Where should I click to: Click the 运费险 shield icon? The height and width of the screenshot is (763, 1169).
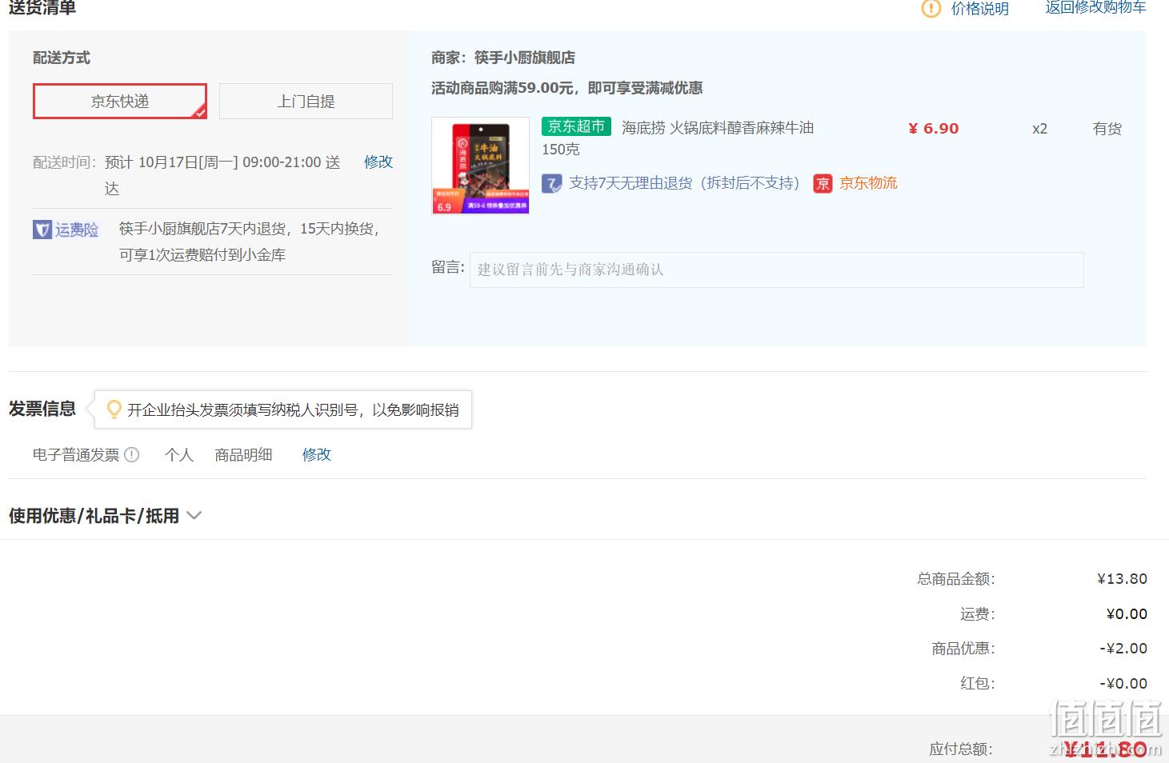pos(42,230)
